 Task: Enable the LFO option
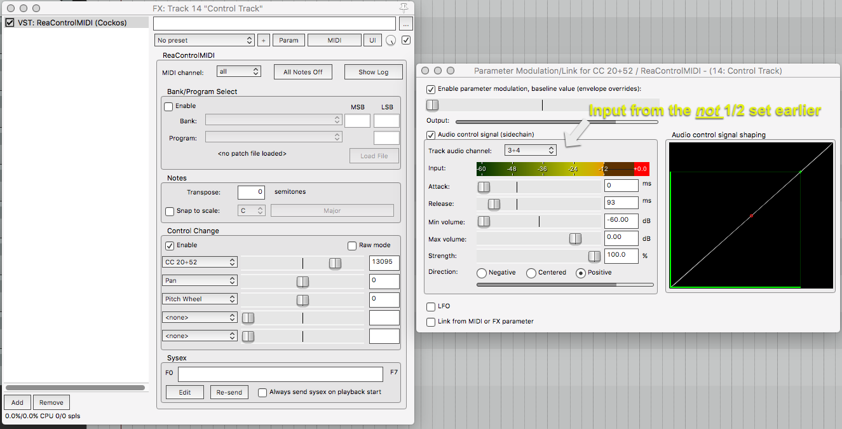click(431, 306)
